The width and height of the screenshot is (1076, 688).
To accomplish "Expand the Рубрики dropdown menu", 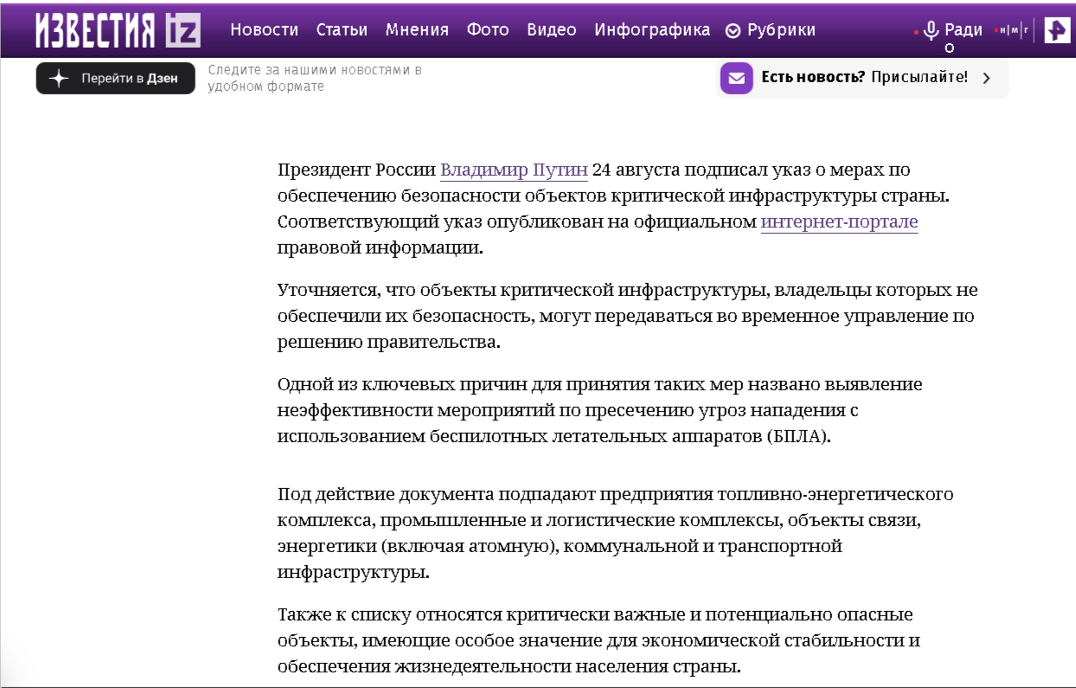I will 771,30.
